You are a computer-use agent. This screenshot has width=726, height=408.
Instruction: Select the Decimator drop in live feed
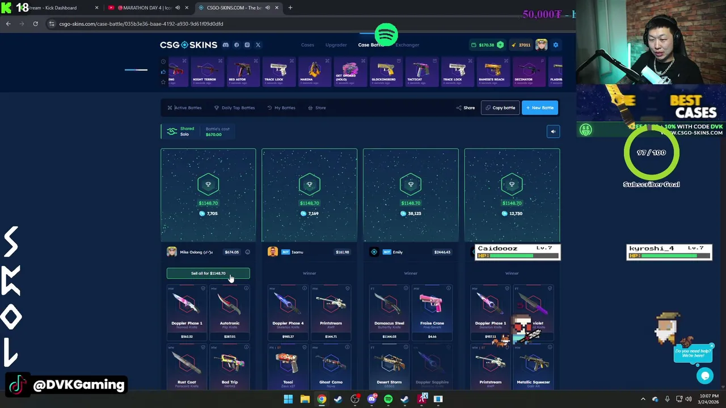click(528, 73)
